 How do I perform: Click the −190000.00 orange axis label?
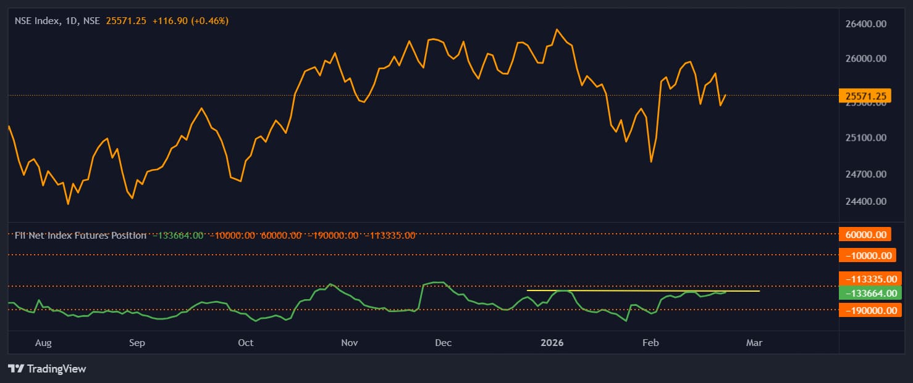click(869, 310)
